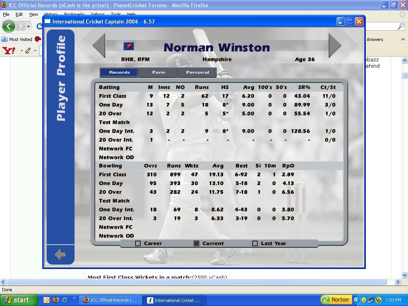Click the taskbar clock showing 7:03 PM
This screenshot has height=306, width=408.
[x=393, y=300]
